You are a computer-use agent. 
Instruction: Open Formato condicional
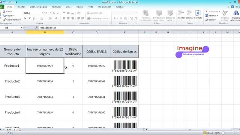coord(145,16)
